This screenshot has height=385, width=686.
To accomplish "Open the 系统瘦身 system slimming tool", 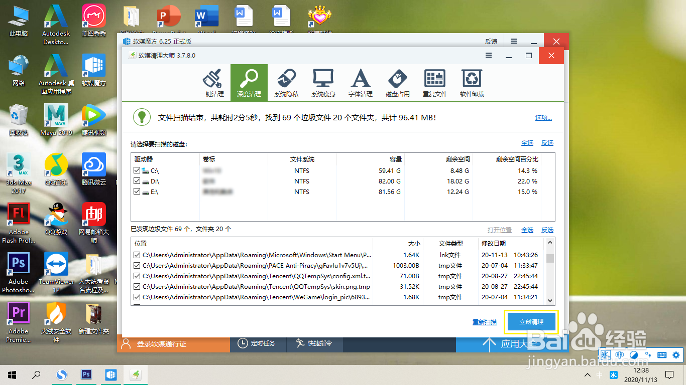I will [x=323, y=82].
